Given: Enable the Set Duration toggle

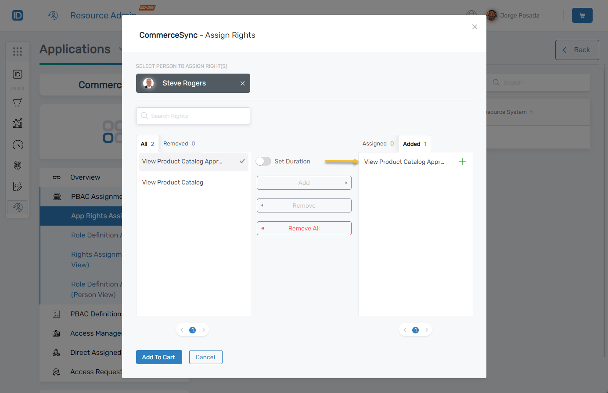Looking at the screenshot, I should (263, 161).
